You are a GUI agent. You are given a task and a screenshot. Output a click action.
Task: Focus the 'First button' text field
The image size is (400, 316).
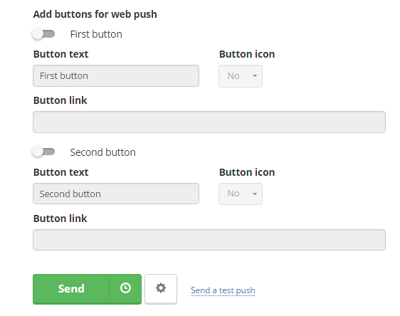[116, 75]
